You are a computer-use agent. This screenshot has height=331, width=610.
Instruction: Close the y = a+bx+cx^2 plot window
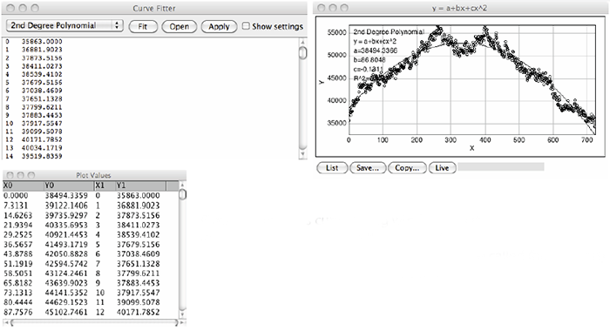point(322,8)
